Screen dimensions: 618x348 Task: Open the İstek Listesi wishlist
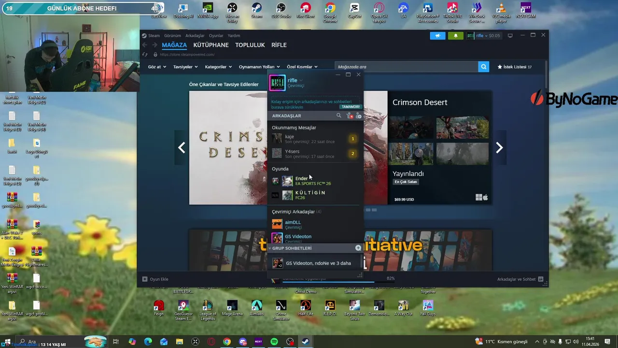point(515,67)
